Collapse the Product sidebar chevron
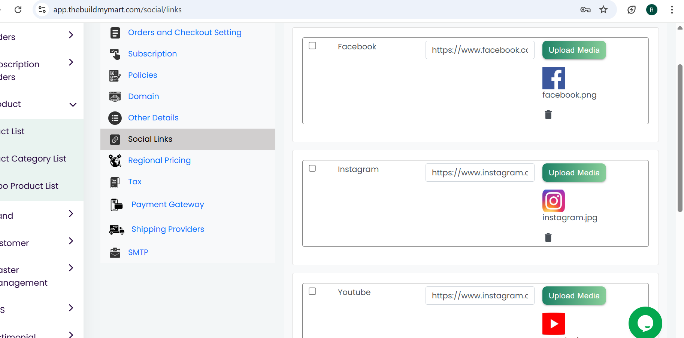This screenshot has width=684, height=338. [x=73, y=105]
